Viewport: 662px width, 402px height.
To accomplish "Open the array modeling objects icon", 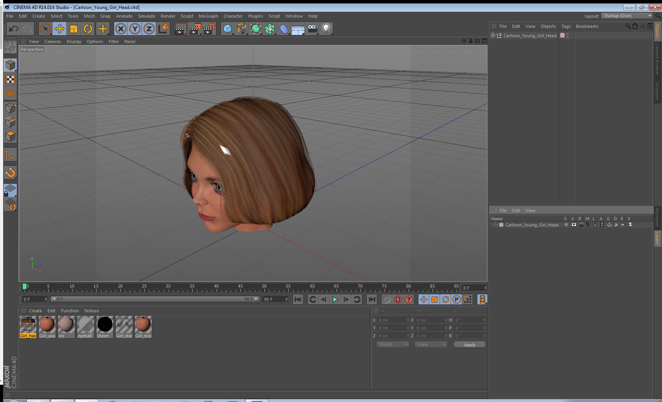I will pyautogui.click(x=270, y=29).
